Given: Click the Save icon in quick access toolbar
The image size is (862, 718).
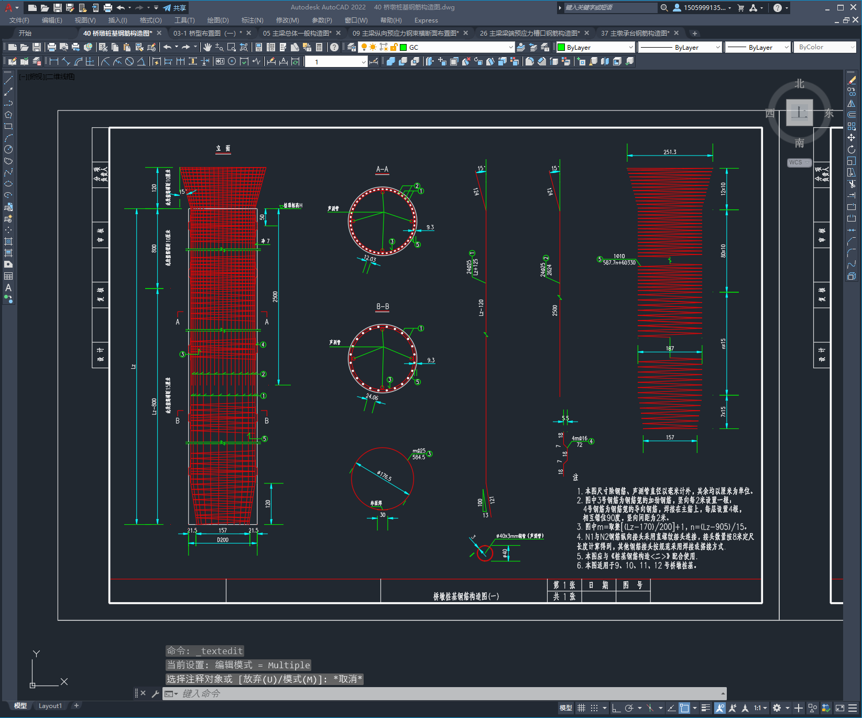Looking at the screenshot, I should [58, 8].
